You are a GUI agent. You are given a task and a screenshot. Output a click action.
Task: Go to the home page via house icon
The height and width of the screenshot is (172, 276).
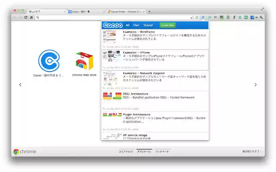point(31,17)
